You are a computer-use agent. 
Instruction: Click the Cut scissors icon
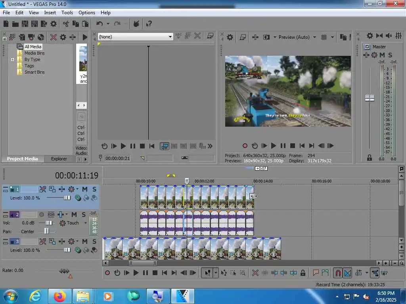click(66, 24)
